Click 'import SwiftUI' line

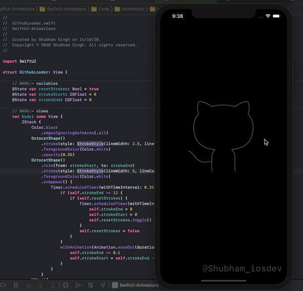[19, 61]
